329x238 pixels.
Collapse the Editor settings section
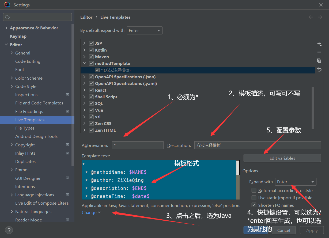coord(6,45)
